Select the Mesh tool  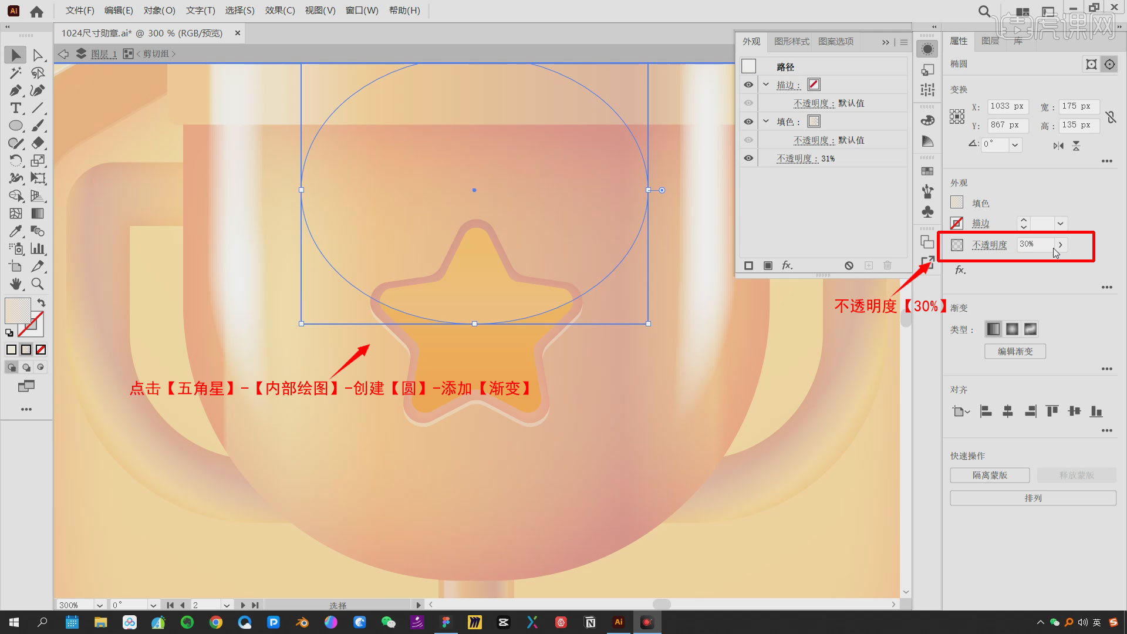[x=16, y=214]
